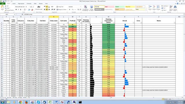Open the File tab
The width and height of the screenshot is (185, 104).
[x=3, y=3]
